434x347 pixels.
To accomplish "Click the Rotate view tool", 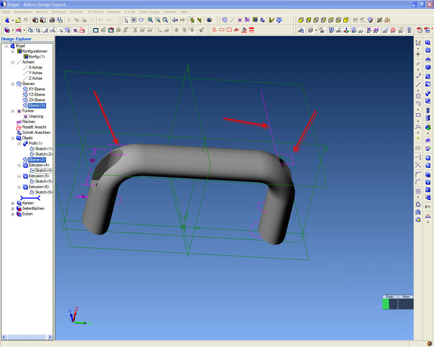I will 141,20.
